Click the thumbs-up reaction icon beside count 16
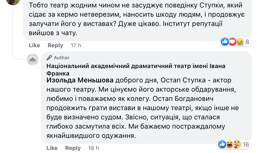Viewport: 265px width, 153px height. [222, 144]
